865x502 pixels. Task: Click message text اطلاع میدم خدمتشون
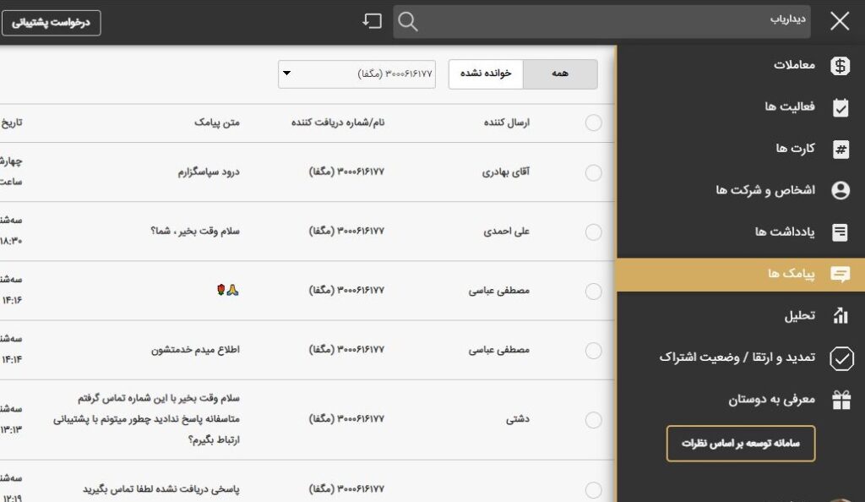[x=195, y=349]
